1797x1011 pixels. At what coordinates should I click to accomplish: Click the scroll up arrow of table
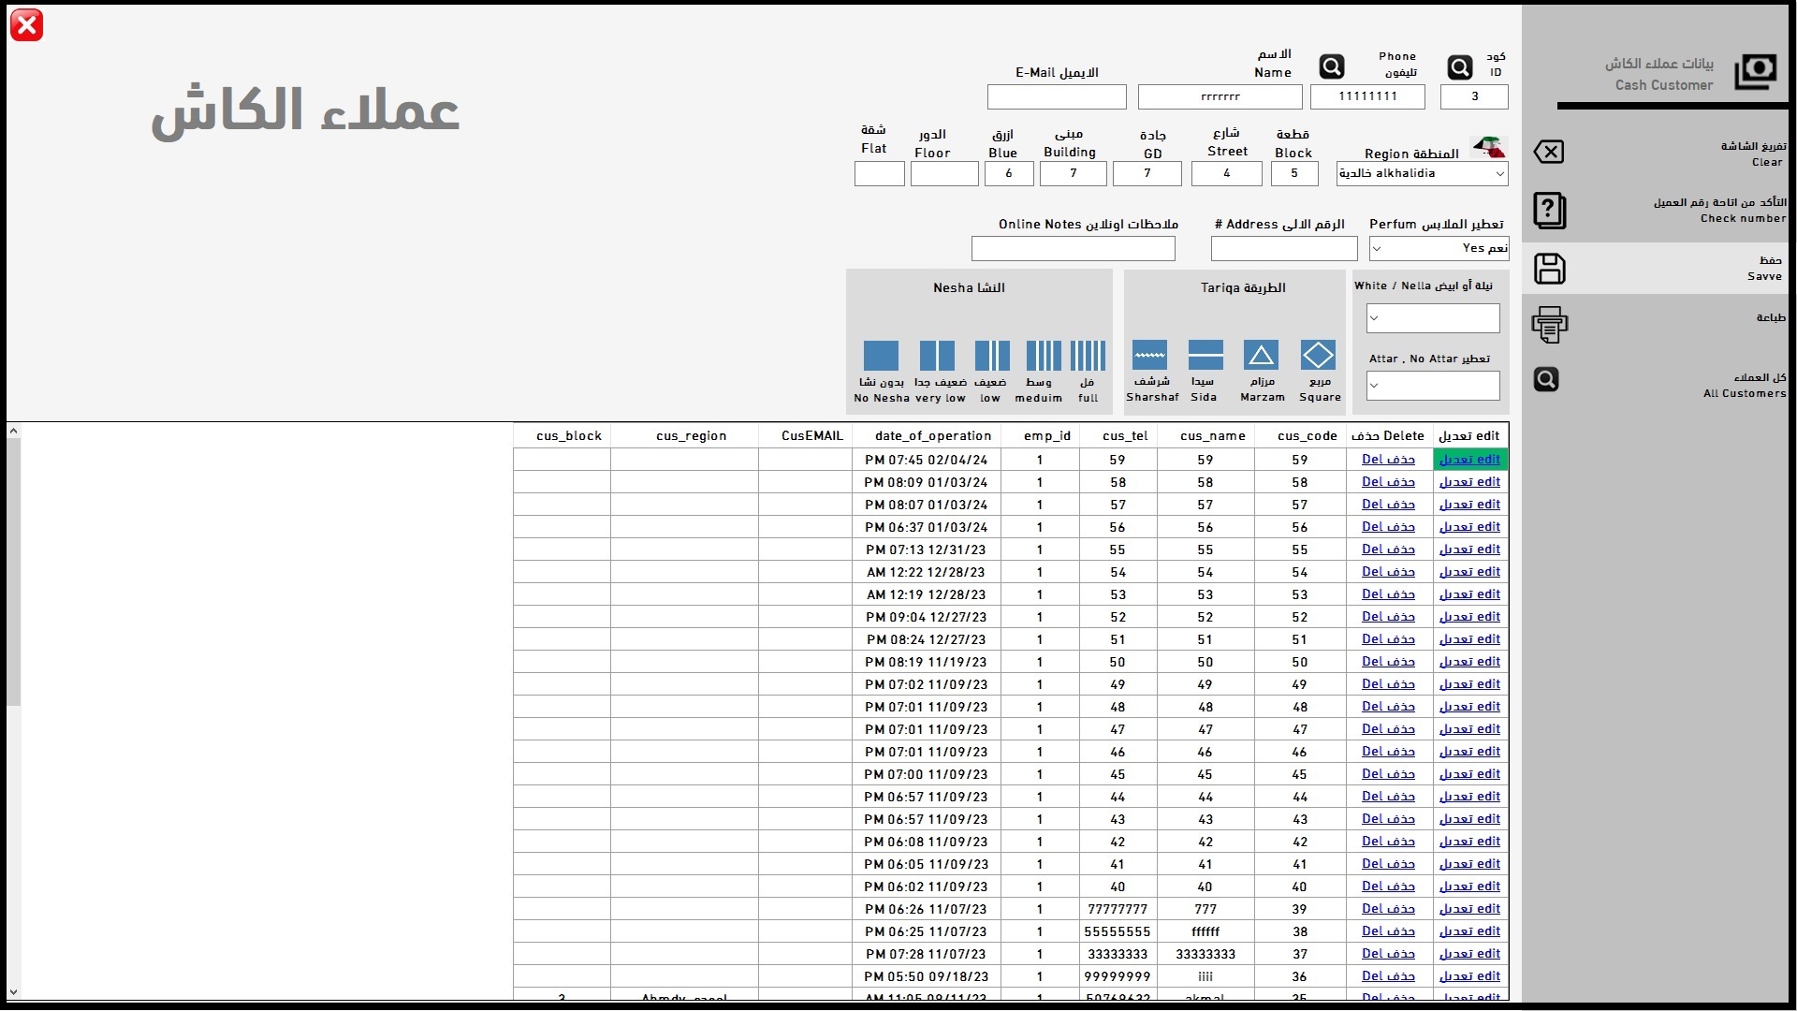(x=13, y=432)
